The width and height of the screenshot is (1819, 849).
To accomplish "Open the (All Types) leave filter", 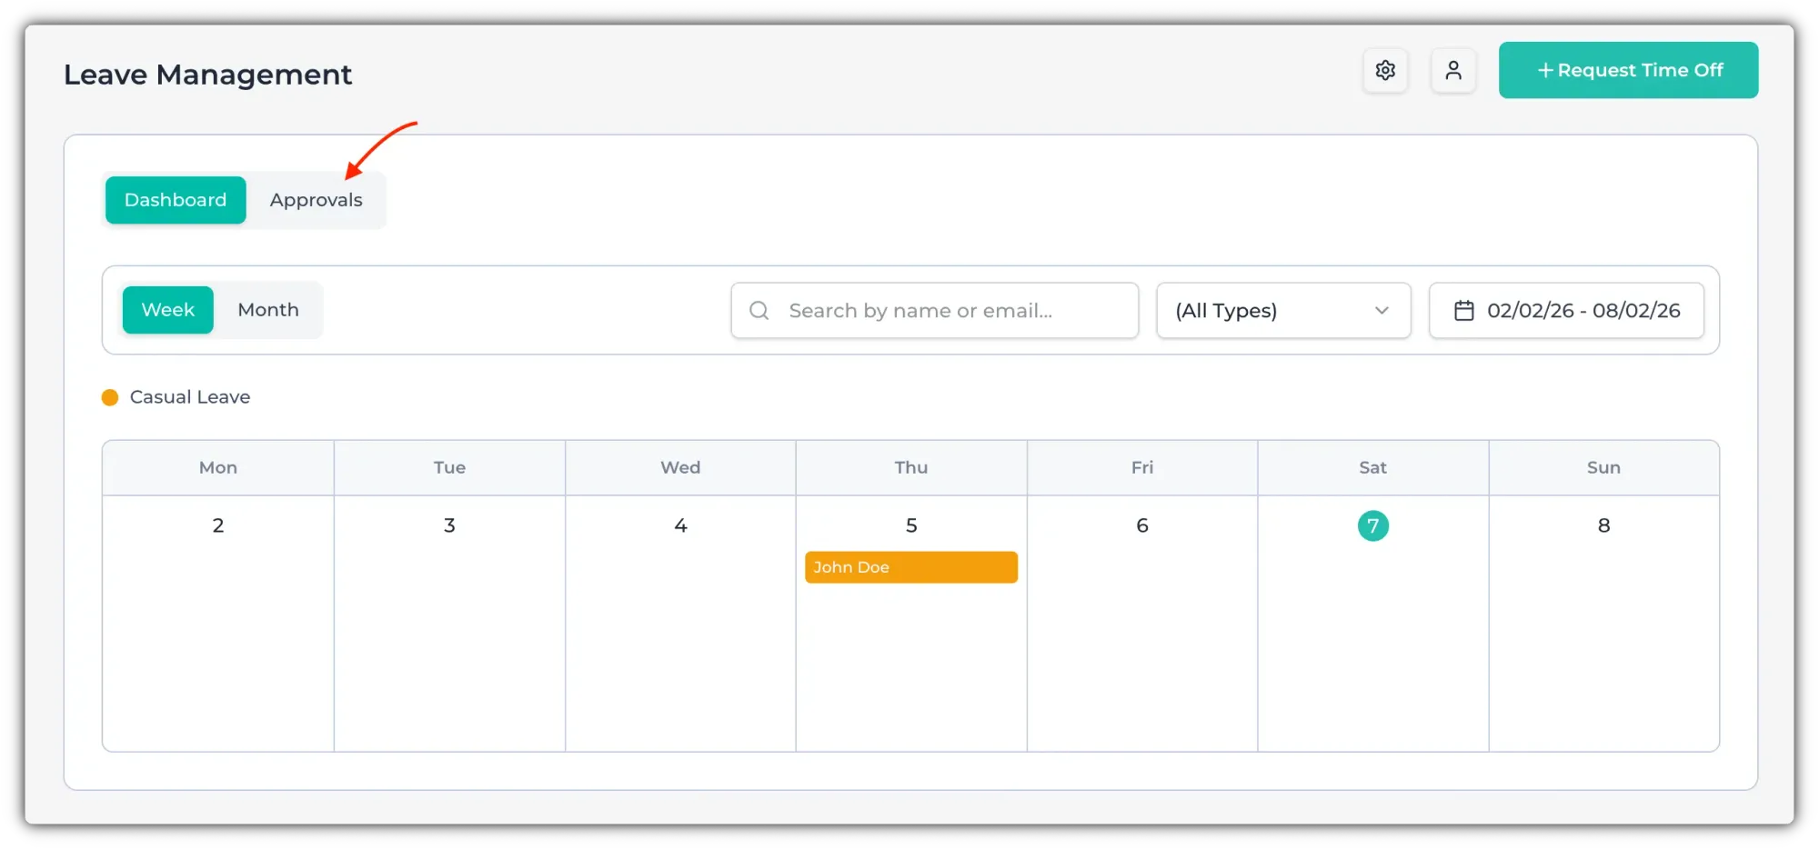I will (1273, 311).
